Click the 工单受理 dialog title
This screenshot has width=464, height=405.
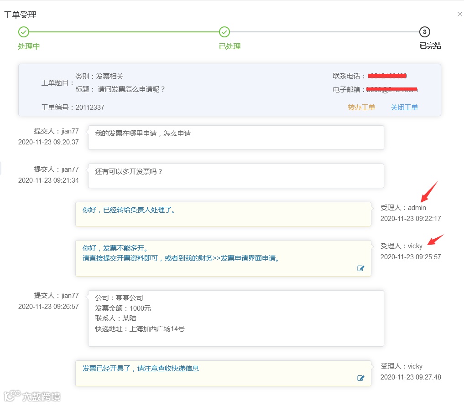coord(20,15)
